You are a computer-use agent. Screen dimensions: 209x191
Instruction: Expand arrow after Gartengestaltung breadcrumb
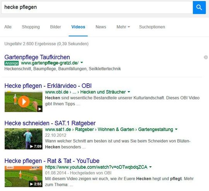176,129
